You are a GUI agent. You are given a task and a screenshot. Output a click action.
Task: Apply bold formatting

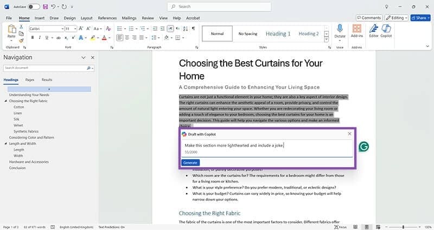[33, 37]
